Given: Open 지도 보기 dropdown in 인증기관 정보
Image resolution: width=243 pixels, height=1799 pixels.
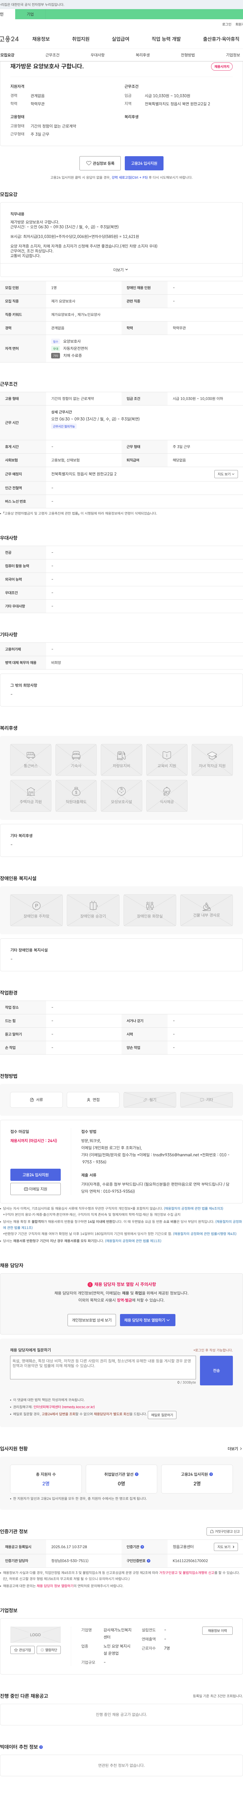Looking at the screenshot, I should point(226,1547).
